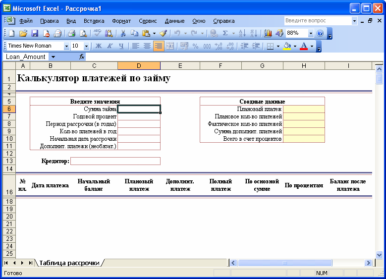This screenshot has width=386, height=279.
Task: Toggle Underline (Ч) formatting
Action: [121, 46]
